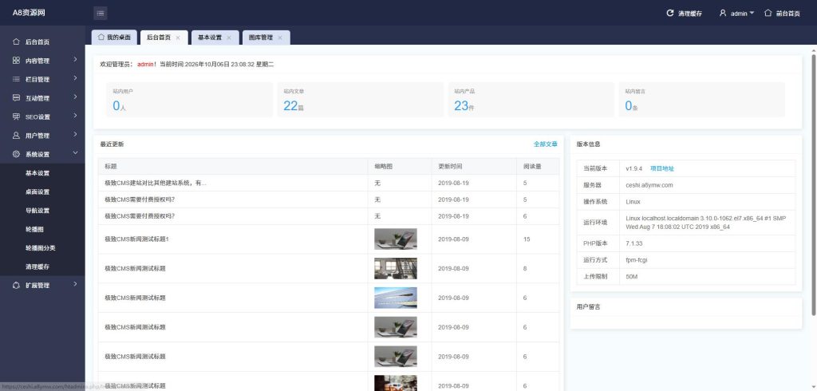Click the server value ceshi.a8ymw.com
Viewport: 817px width, 391px height.
(x=649, y=185)
